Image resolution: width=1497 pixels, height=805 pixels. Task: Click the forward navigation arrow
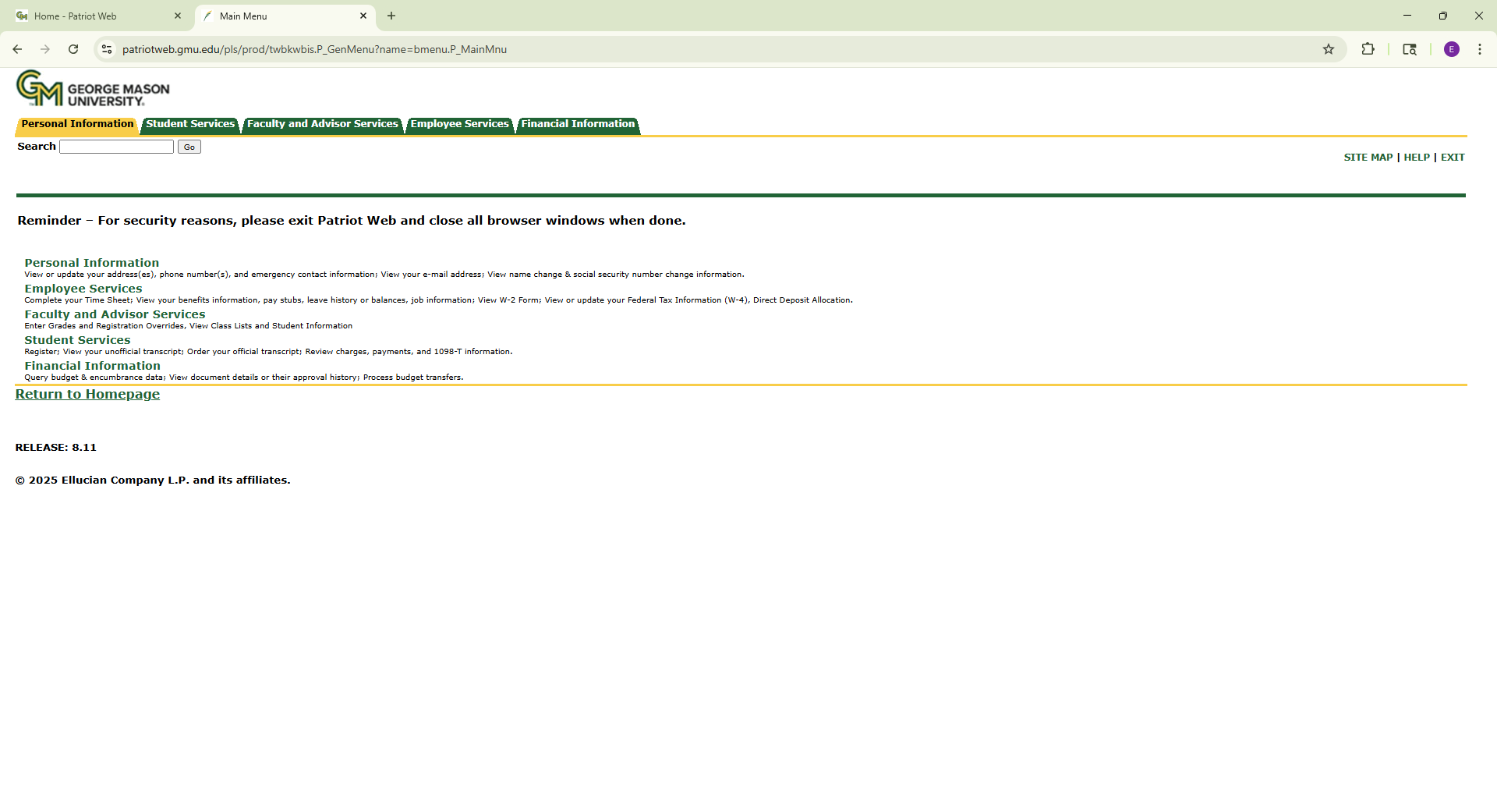tap(45, 48)
